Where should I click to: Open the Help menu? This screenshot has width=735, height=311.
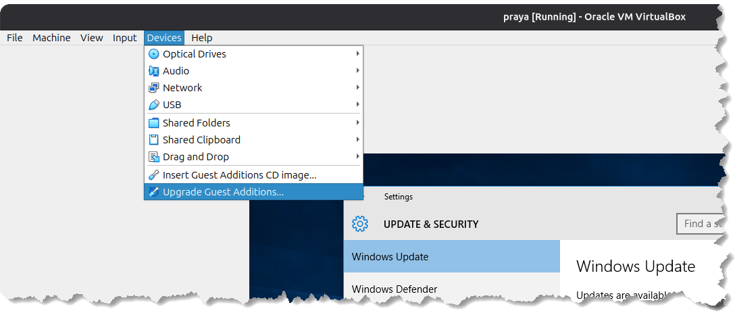pos(201,38)
